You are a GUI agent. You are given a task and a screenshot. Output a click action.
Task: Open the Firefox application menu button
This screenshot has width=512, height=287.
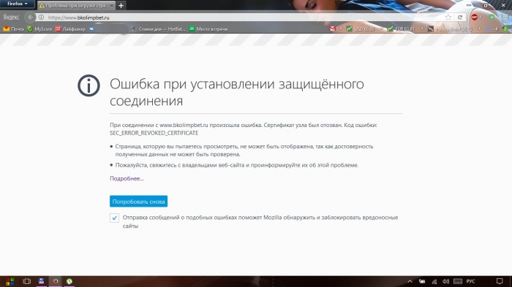tap(17, 4)
